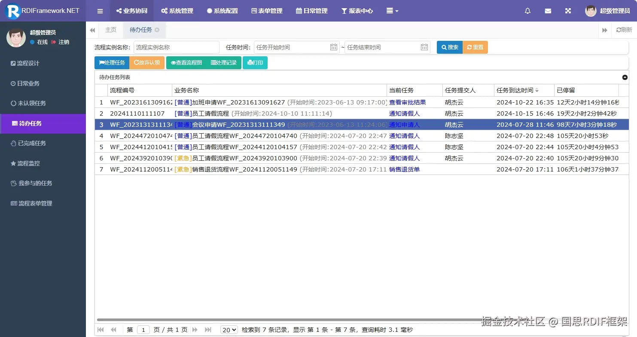Open the 报表中心 menu

pos(357,11)
